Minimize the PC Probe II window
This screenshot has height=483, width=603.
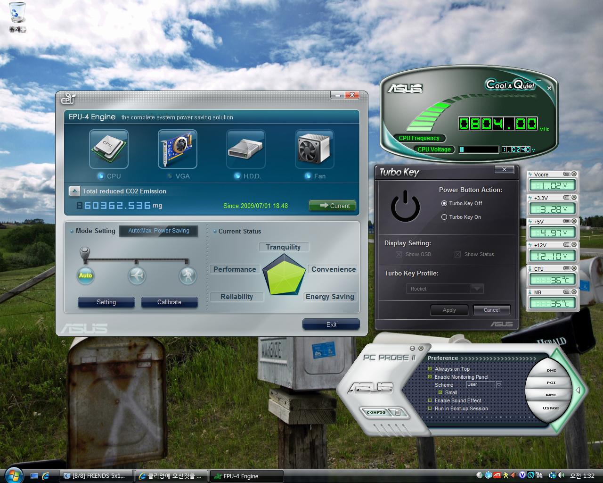pyautogui.click(x=413, y=348)
